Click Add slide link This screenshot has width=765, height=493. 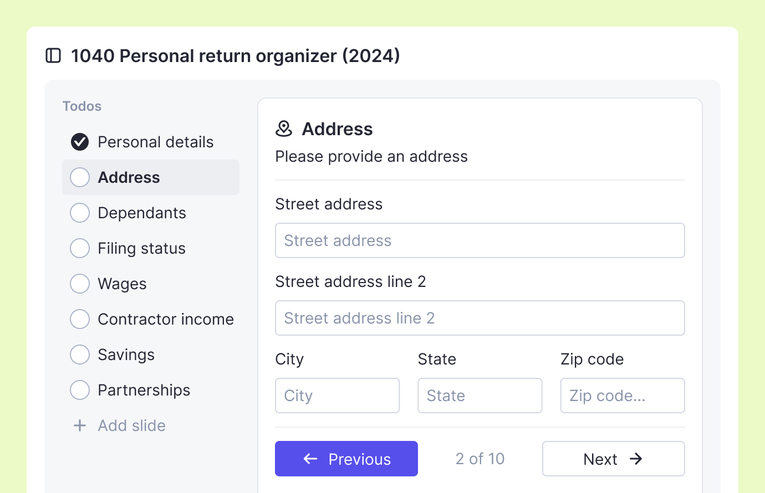click(131, 425)
